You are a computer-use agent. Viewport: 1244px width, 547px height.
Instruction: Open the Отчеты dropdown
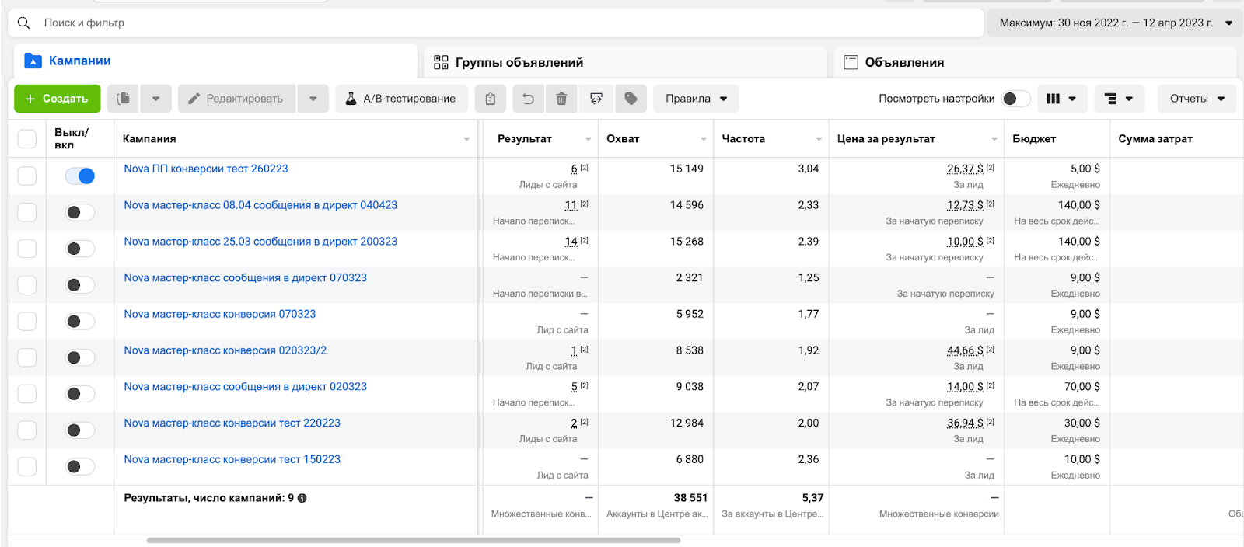coord(1197,99)
